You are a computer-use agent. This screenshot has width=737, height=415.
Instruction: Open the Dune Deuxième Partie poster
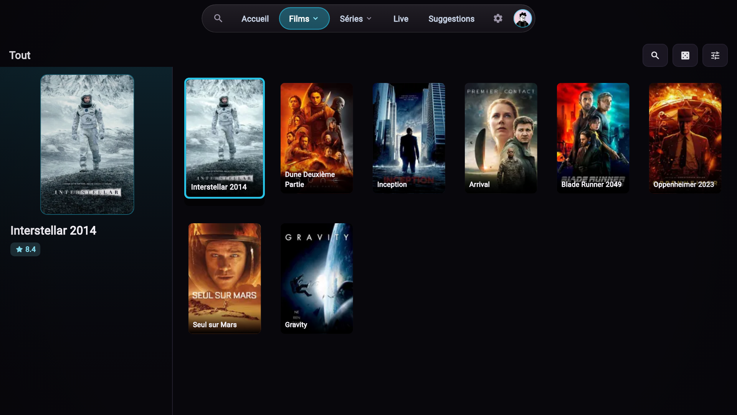point(317,138)
